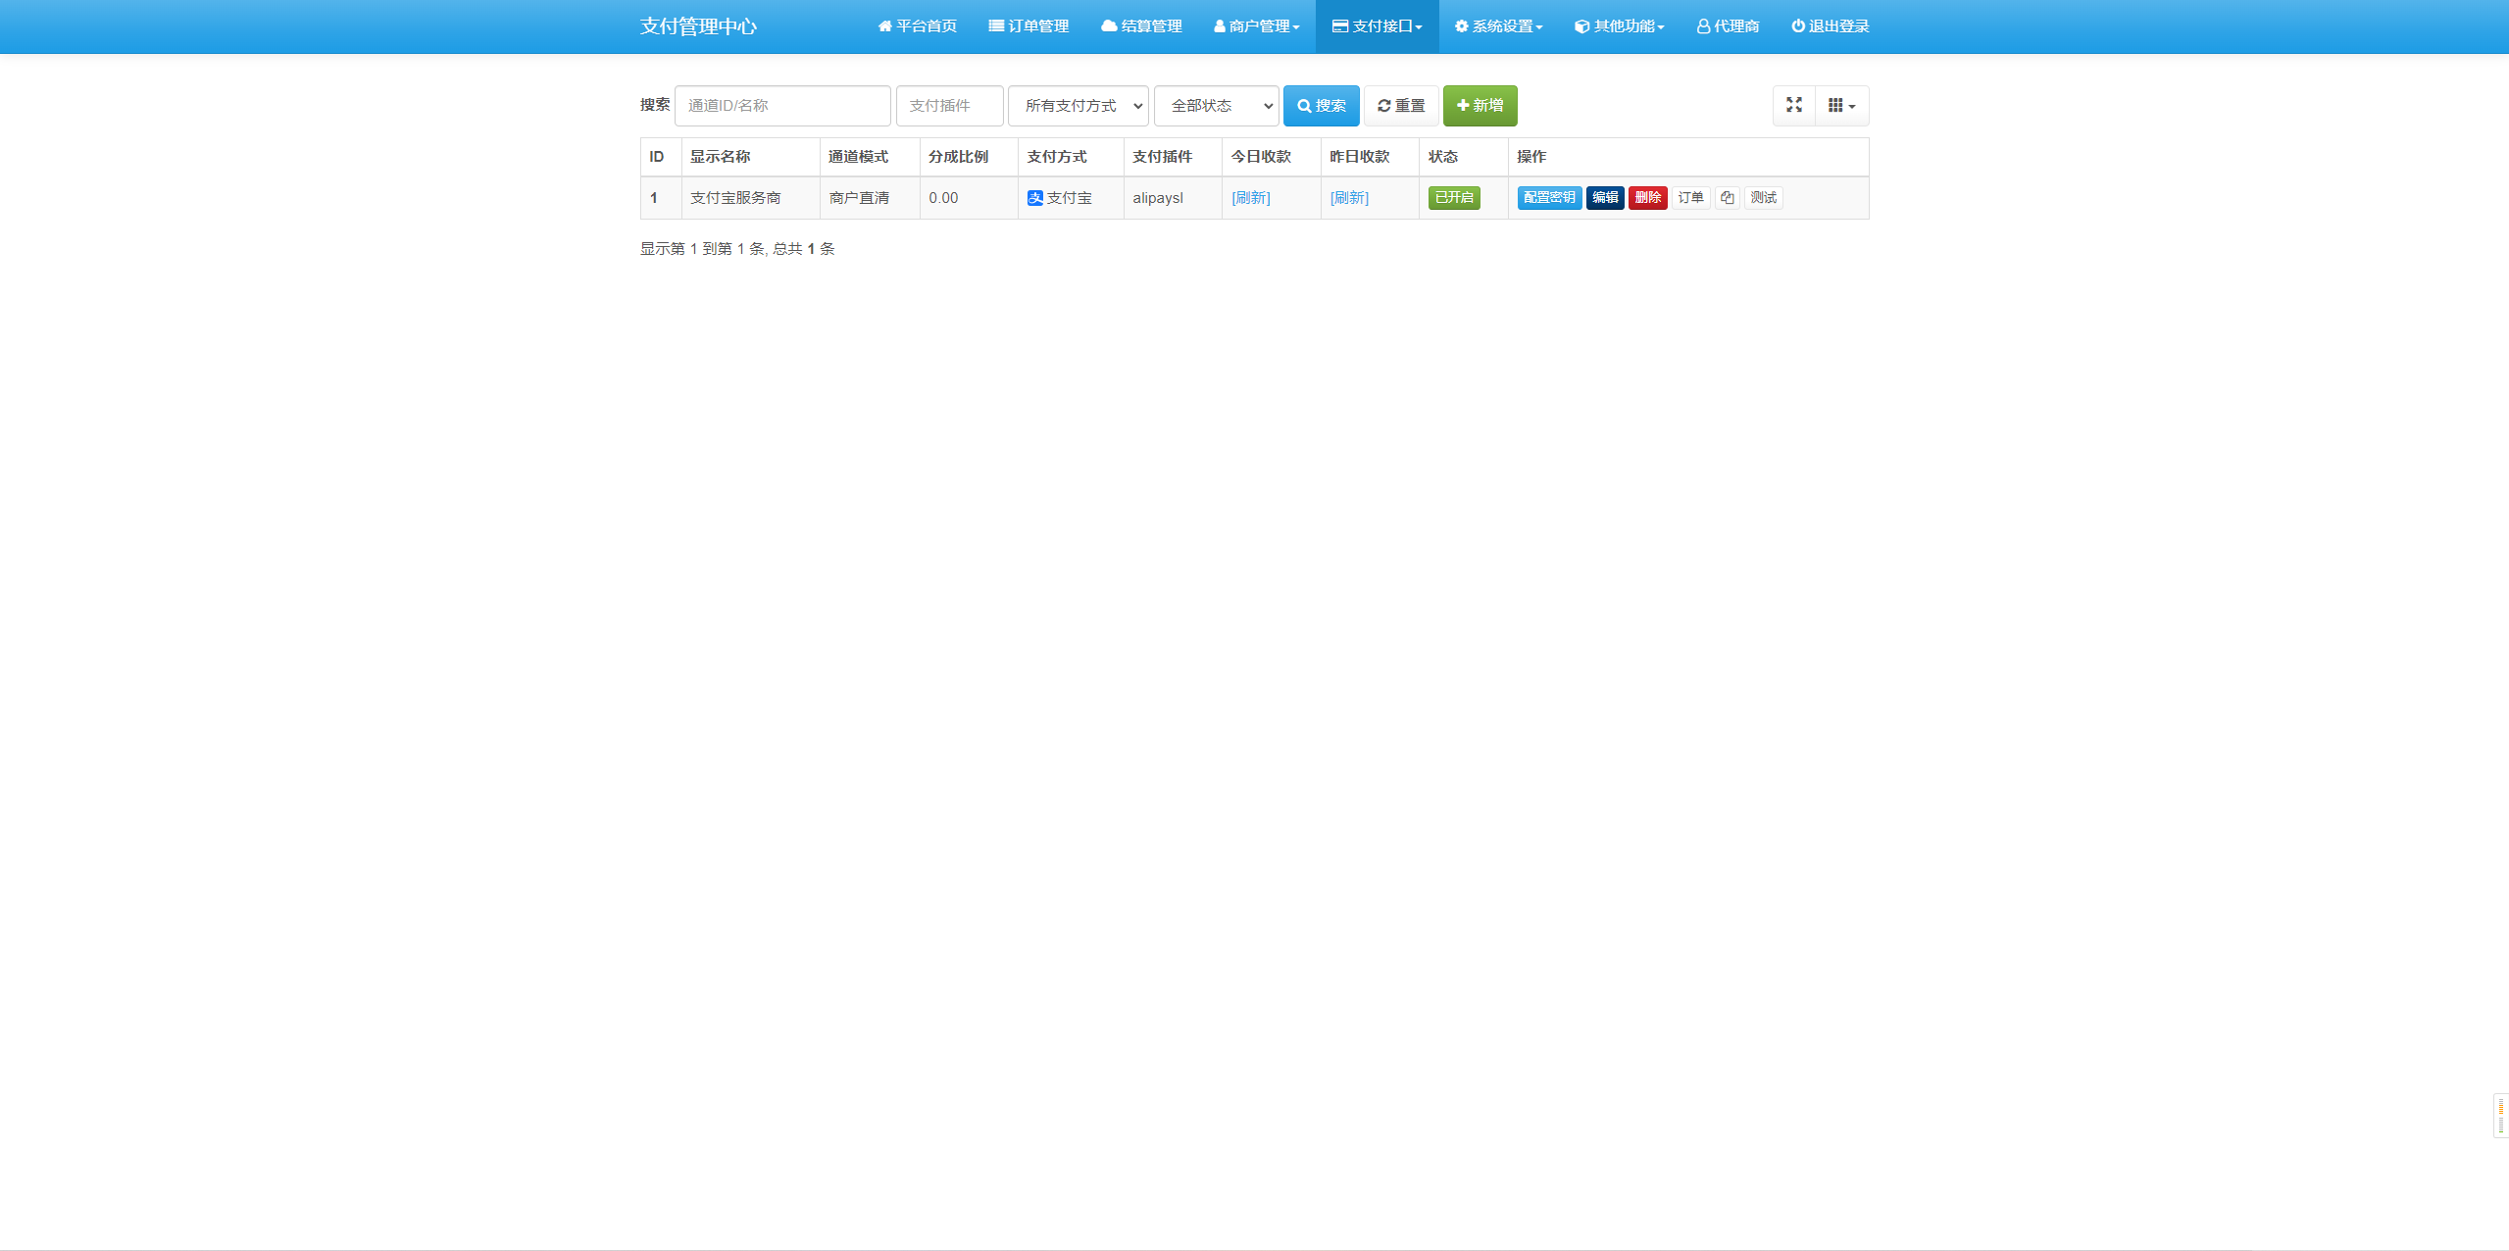Open the 全部状态 status dropdown
The width and height of the screenshot is (2509, 1251).
(x=1216, y=106)
